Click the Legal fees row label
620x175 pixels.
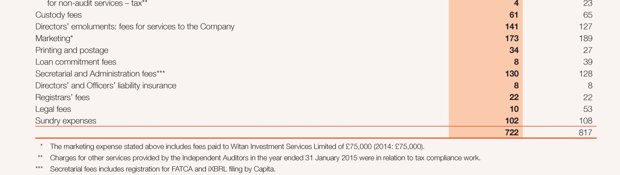point(53,109)
